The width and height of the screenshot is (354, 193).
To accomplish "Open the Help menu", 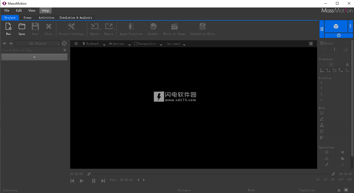I will tap(45, 11).
